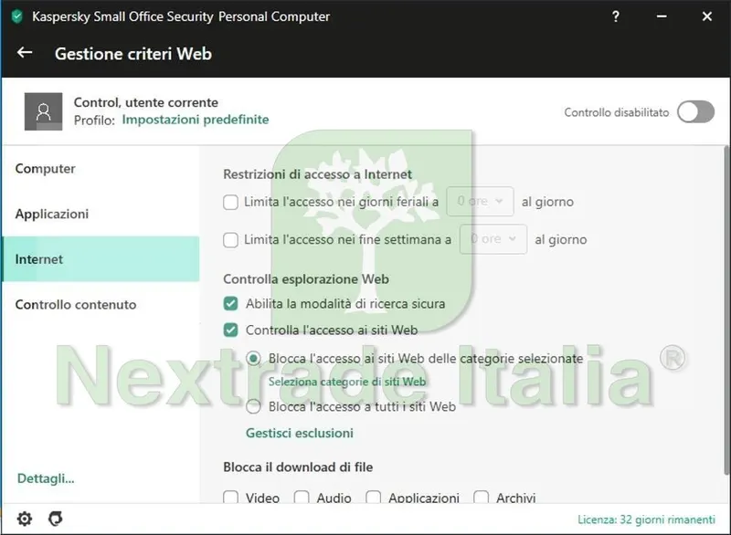This screenshot has height=535, width=731.
Task: Check the Archivi download block box
Action: pos(481,497)
